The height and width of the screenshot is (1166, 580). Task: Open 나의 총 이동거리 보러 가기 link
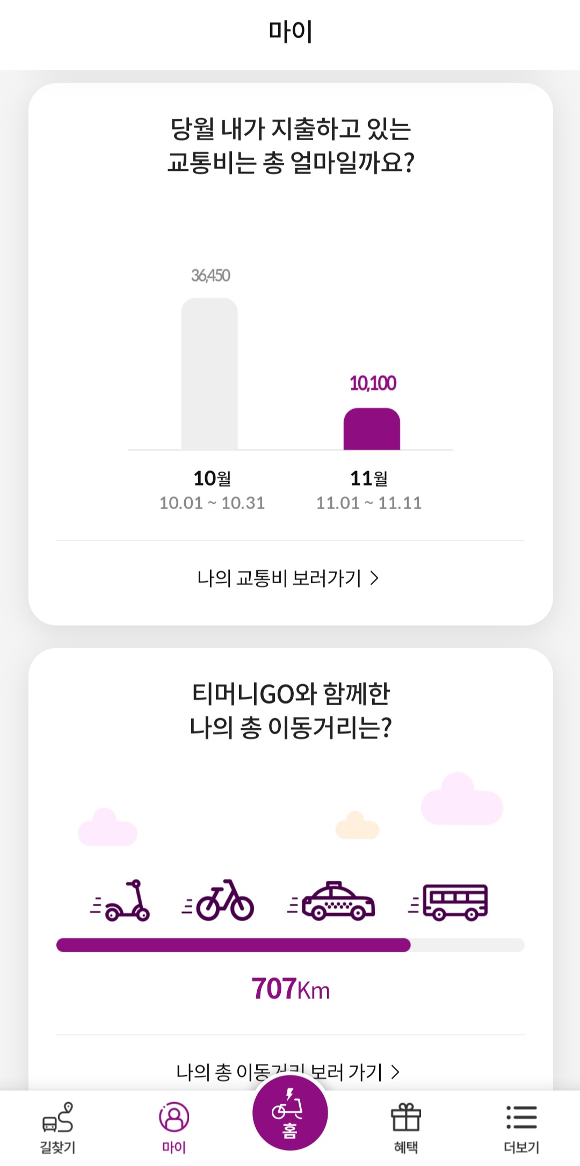(x=279, y=1072)
